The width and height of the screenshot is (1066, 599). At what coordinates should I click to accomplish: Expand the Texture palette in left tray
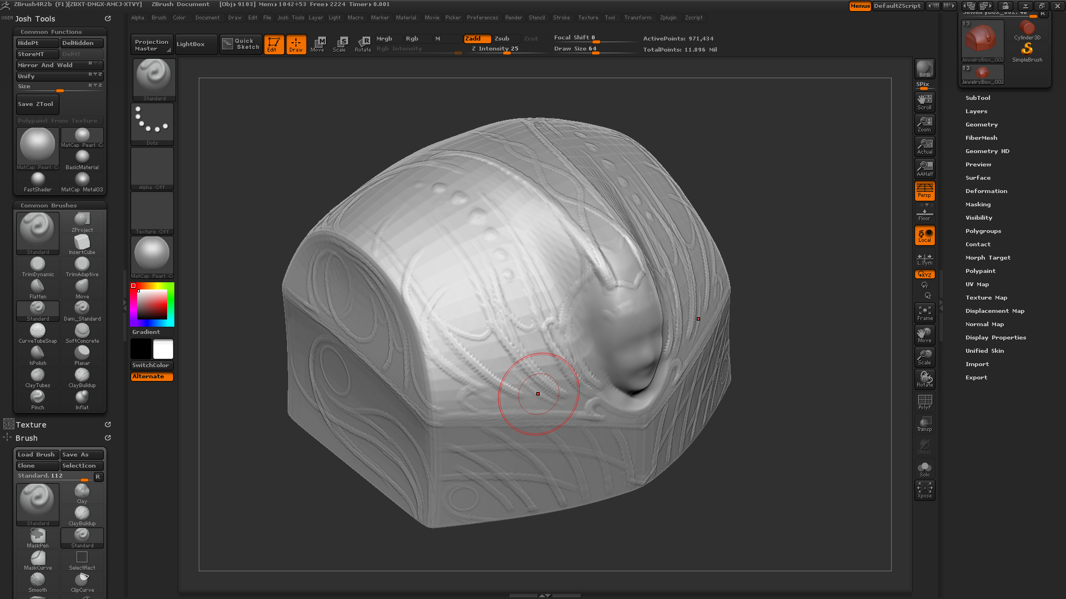pos(31,425)
